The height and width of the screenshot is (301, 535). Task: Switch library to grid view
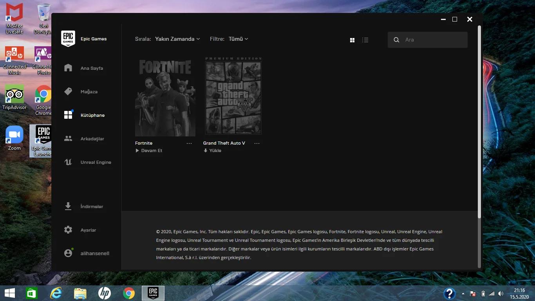(352, 40)
